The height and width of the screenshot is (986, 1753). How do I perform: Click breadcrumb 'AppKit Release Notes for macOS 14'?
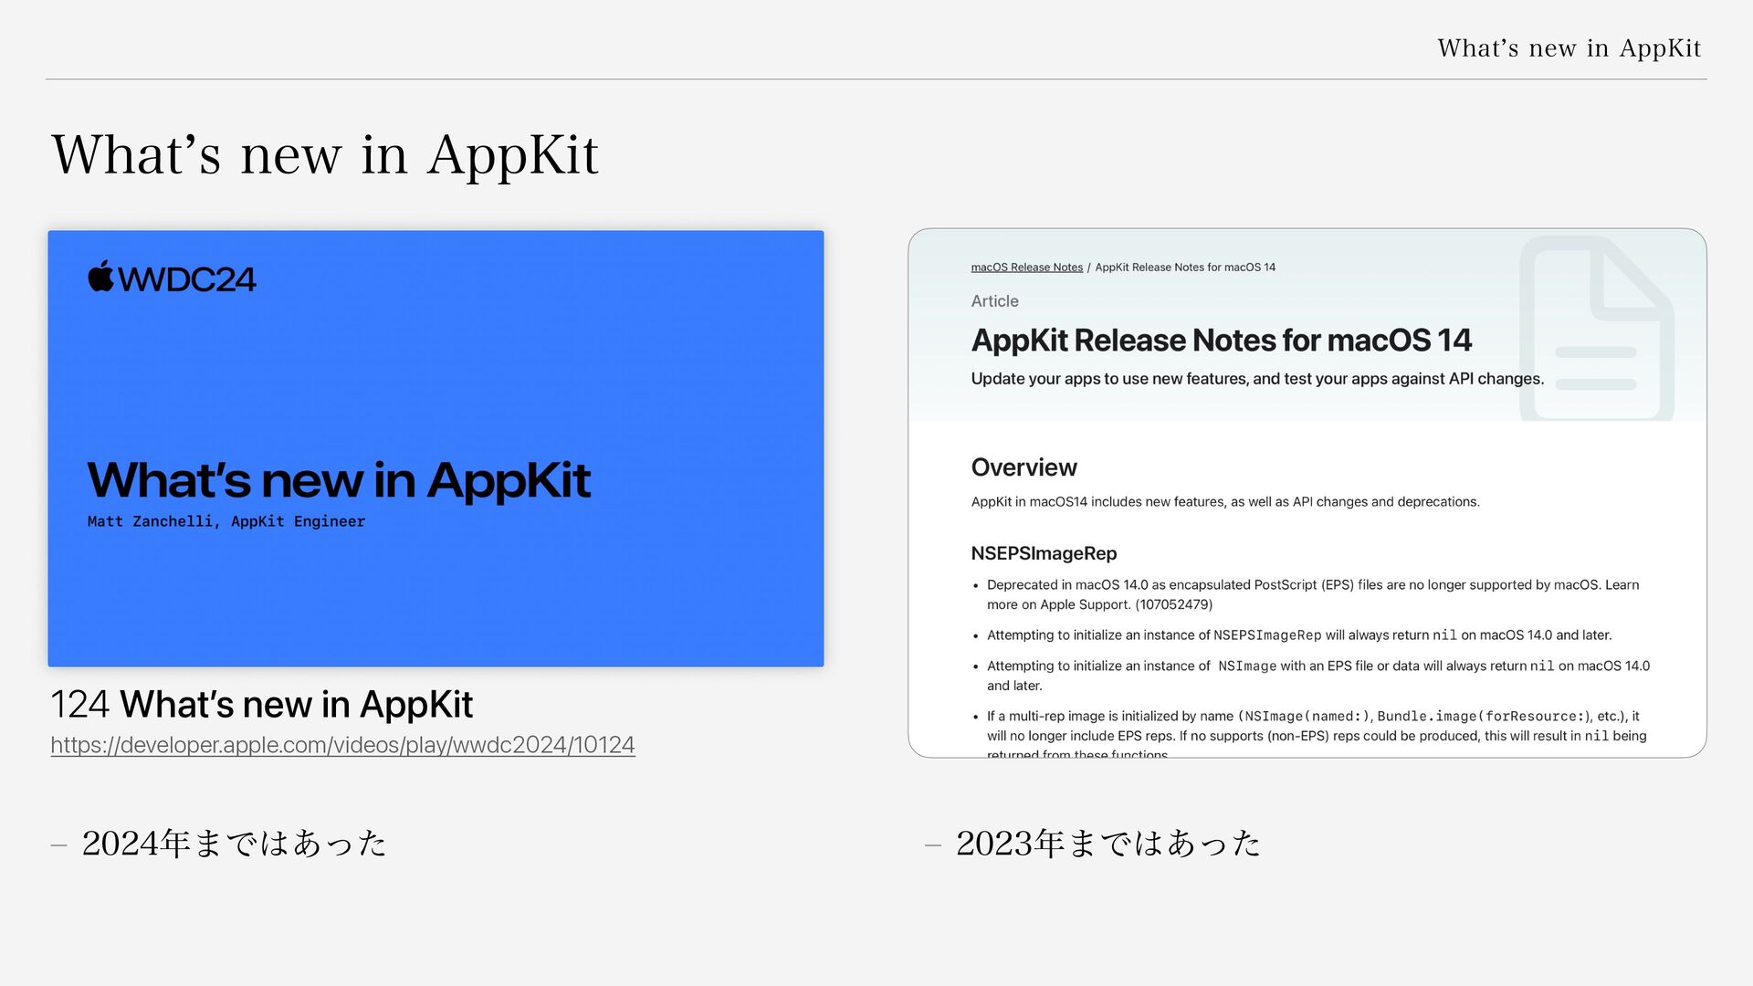coord(1185,267)
